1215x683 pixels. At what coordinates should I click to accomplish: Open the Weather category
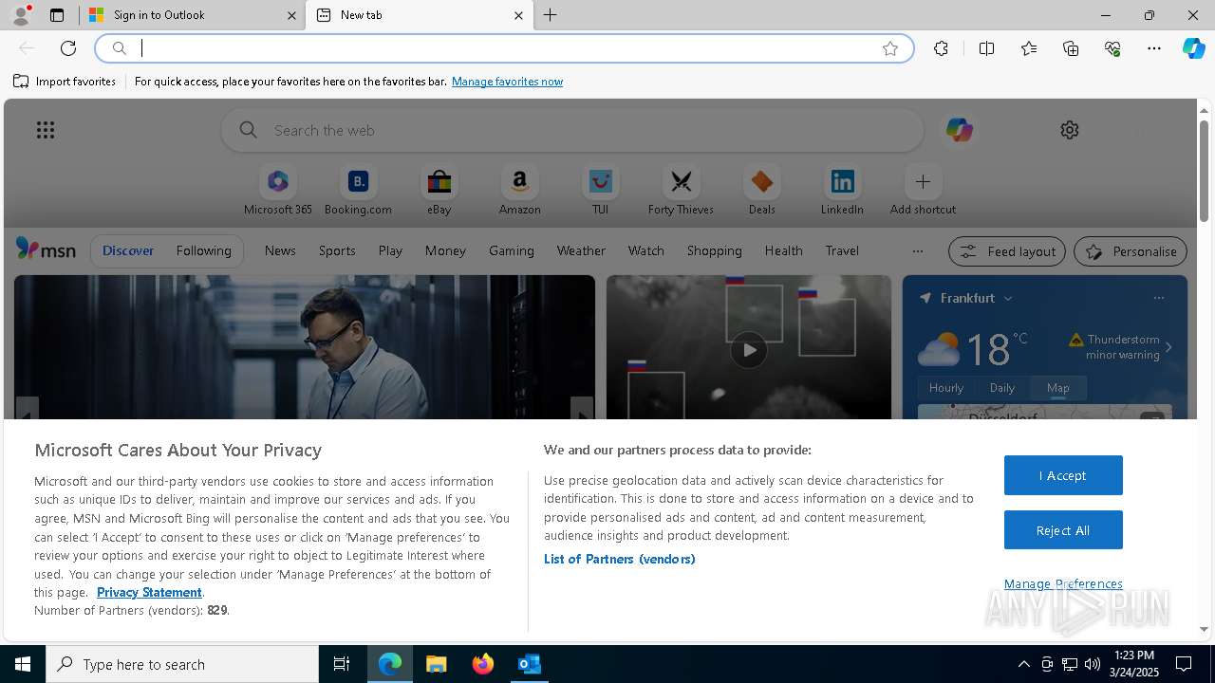[x=581, y=250]
